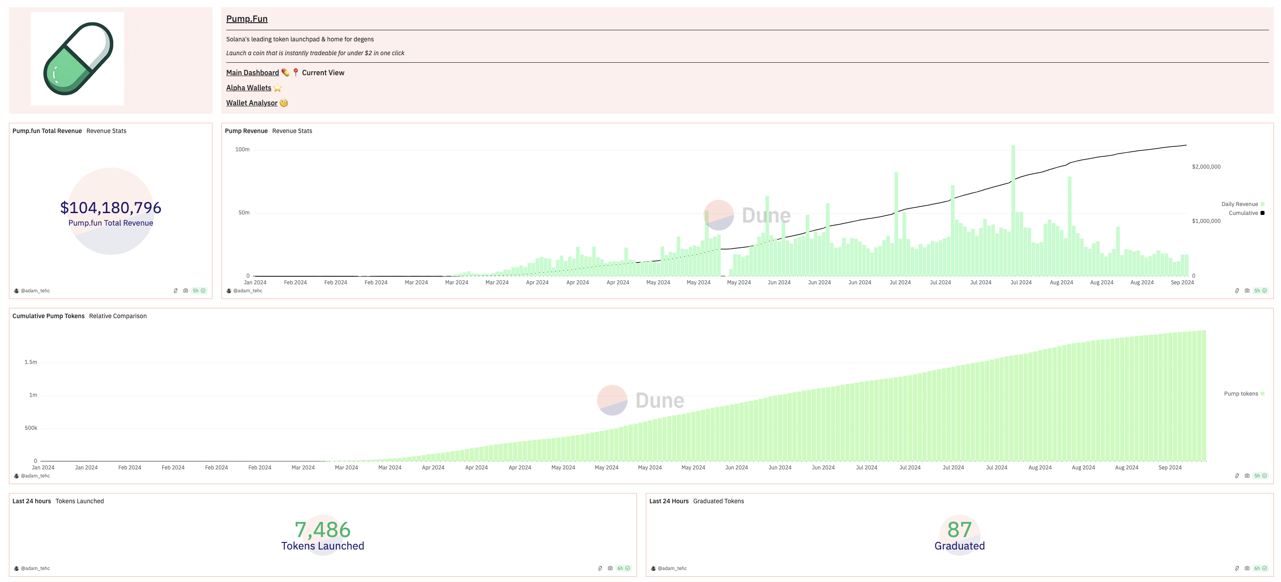Click the 6h freshness badge in Graduated panel
Viewport: 1281px width, 582px height.
tap(1260, 568)
